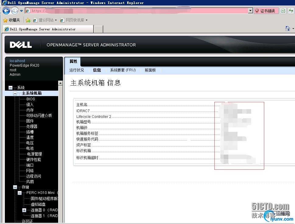Open the 网页快讯库 web slice gallery
Viewport: 295px width, 224px height.
(x=74, y=20)
